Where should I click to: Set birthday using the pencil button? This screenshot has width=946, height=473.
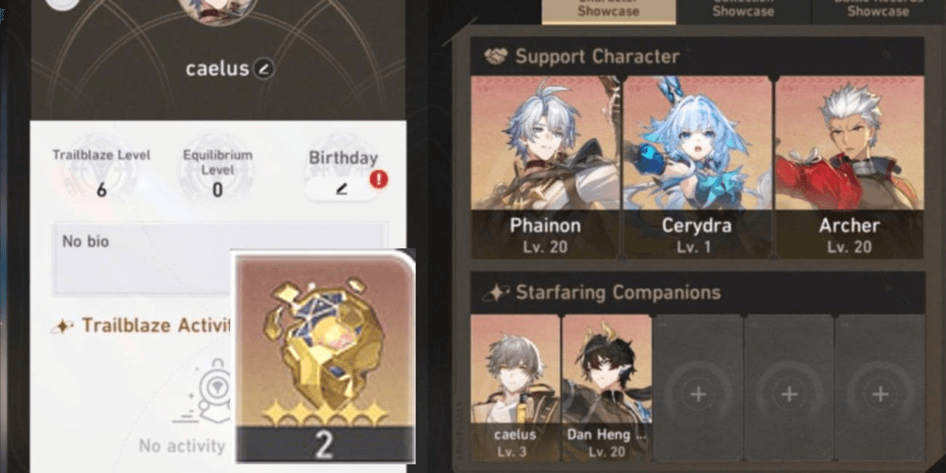coord(342,189)
